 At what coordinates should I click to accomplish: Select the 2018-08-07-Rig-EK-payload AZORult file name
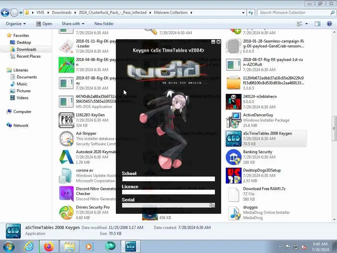coord(273,62)
